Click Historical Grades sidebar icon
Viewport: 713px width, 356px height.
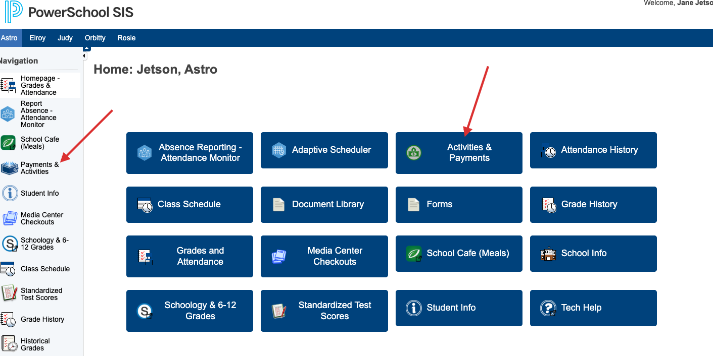[9, 344]
